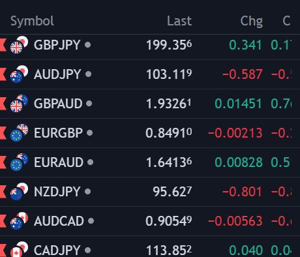The width and height of the screenshot is (300, 257).
Task: Sort the list by Symbol column header
Action: coord(32,21)
